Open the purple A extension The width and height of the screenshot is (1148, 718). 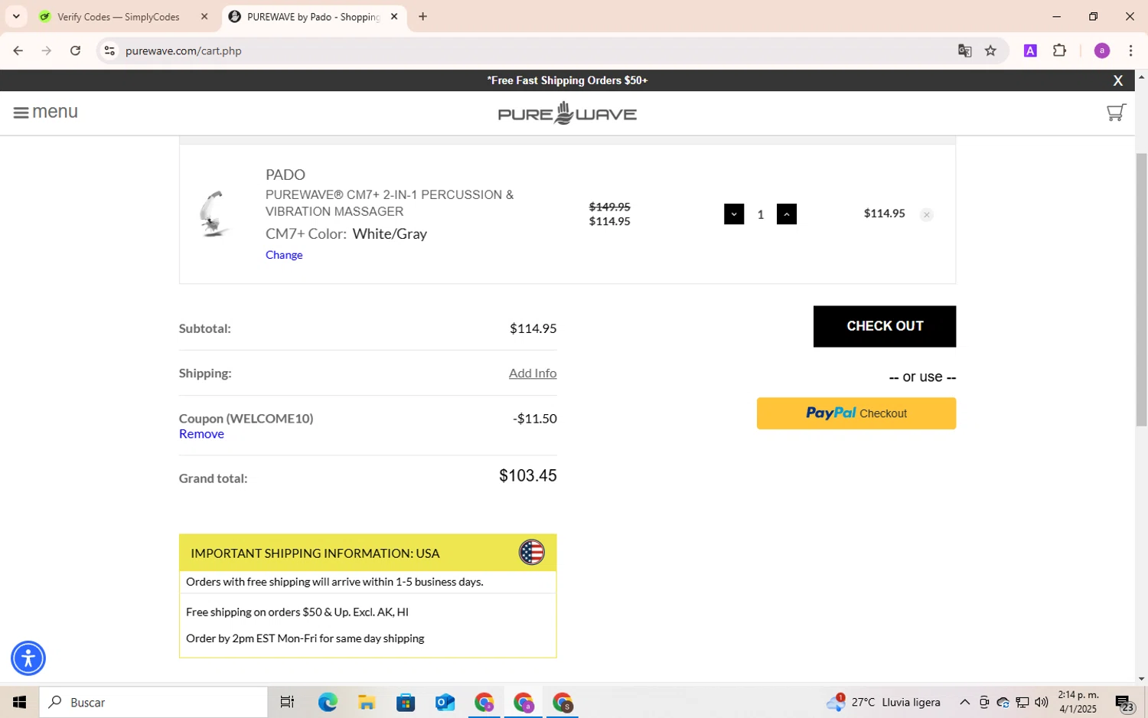1030,51
